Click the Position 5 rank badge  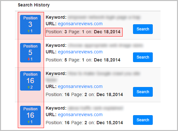click(30, 53)
